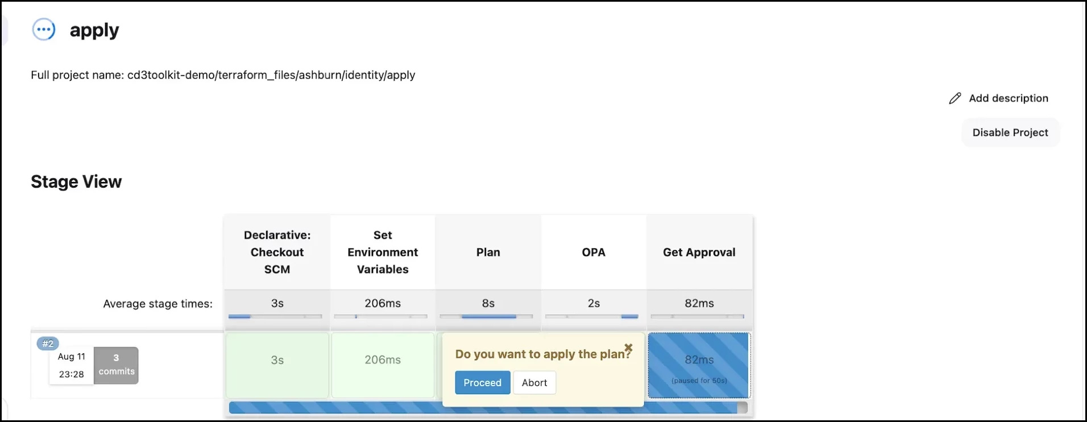This screenshot has width=1087, height=422.
Task: Click Proceed to apply the plan
Action: 482,383
